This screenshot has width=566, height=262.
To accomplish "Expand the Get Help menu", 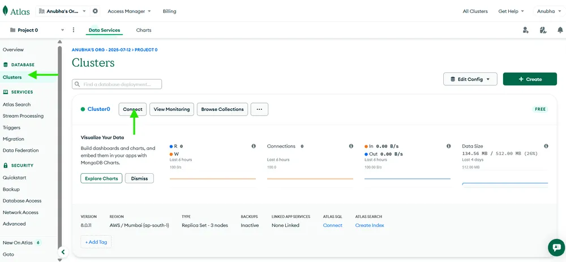I will 511,11.
